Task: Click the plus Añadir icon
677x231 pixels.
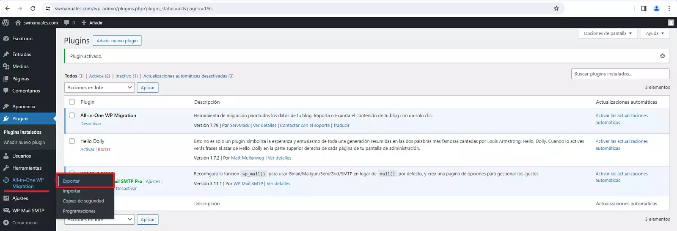Action: pos(84,23)
